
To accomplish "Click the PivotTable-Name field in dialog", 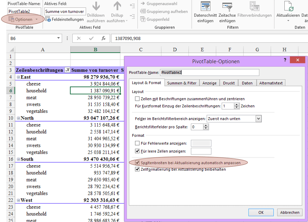I will (209, 73).
